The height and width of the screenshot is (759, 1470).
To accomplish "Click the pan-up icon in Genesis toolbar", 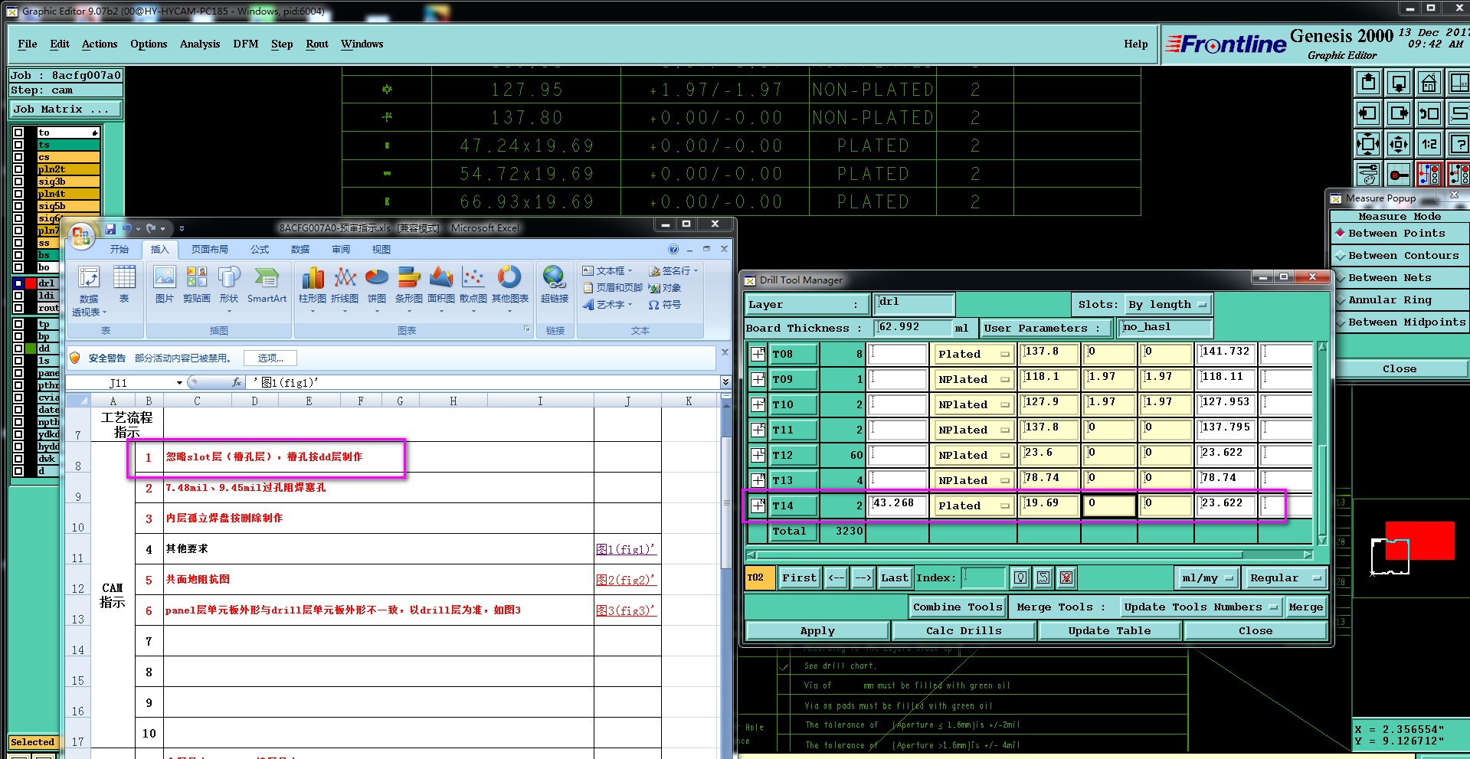I will 1368,83.
